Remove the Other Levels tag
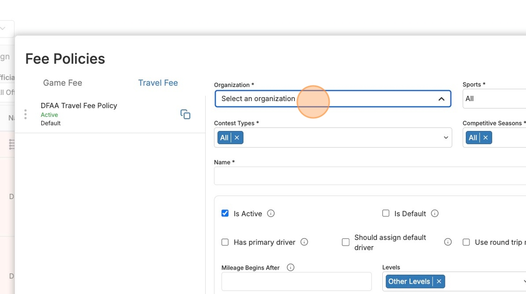 [439, 281]
